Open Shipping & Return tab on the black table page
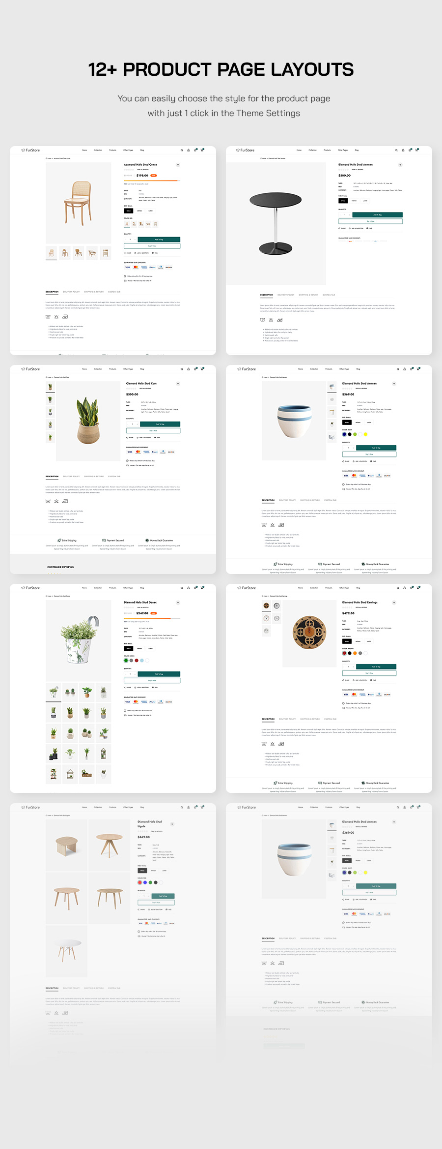Image resolution: width=442 pixels, height=1149 pixels. [308, 295]
